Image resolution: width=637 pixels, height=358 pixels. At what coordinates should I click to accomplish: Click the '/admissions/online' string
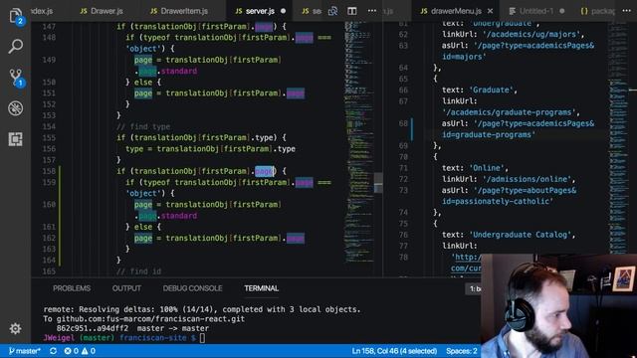click(x=527, y=179)
